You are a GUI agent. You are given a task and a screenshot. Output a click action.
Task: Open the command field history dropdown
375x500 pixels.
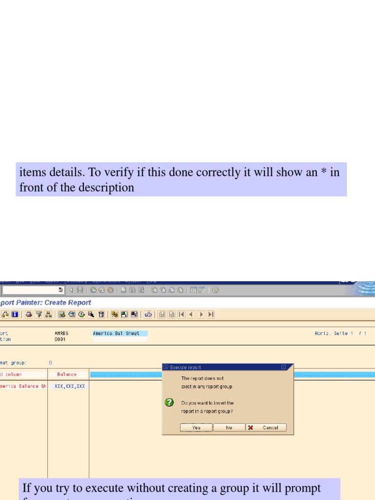(x=61, y=290)
